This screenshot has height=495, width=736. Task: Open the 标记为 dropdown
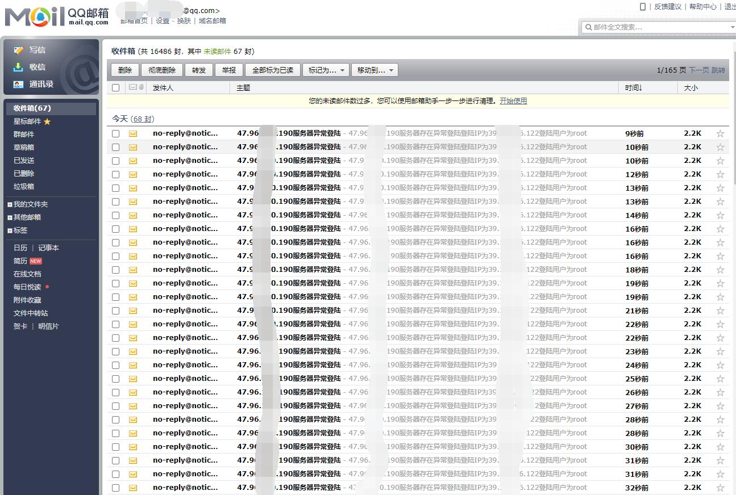coord(326,70)
